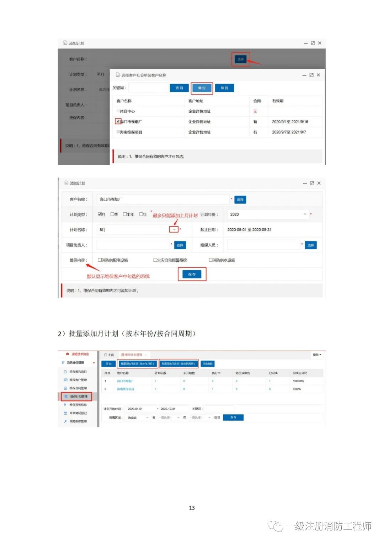The width and height of the screenshot is (384, 543).
Task: Maximize the second 添加计划 window
Action: pyautogui.click(x=312, y=183)
